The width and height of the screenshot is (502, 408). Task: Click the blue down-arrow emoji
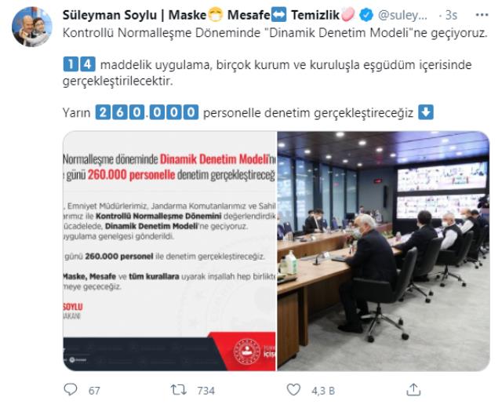click(426, 113)
